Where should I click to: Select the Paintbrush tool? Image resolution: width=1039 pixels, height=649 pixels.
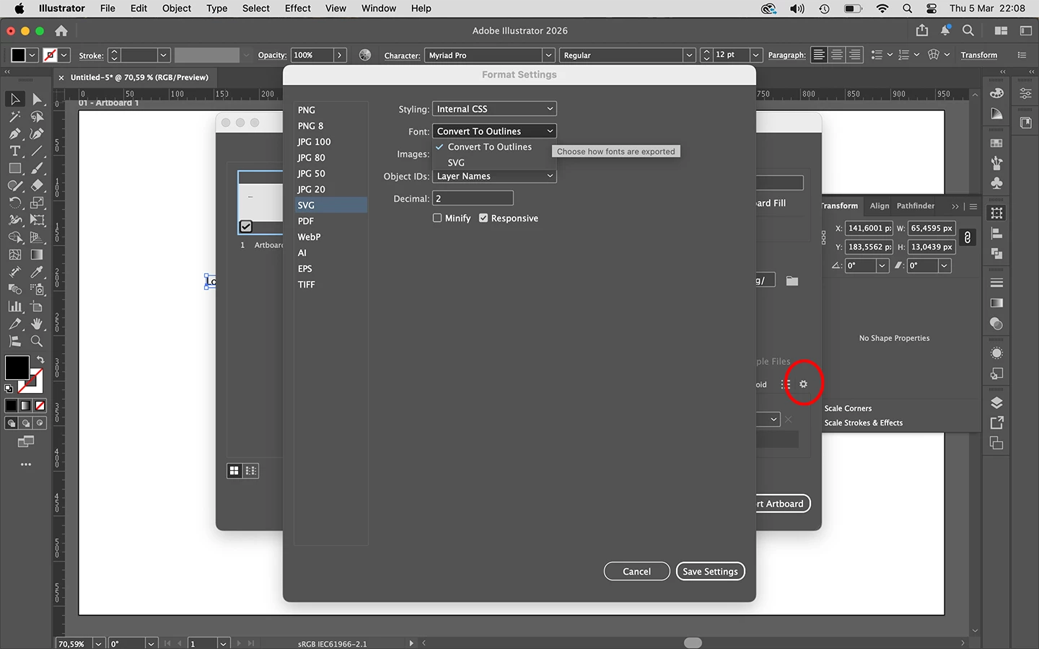pos(38,168)
